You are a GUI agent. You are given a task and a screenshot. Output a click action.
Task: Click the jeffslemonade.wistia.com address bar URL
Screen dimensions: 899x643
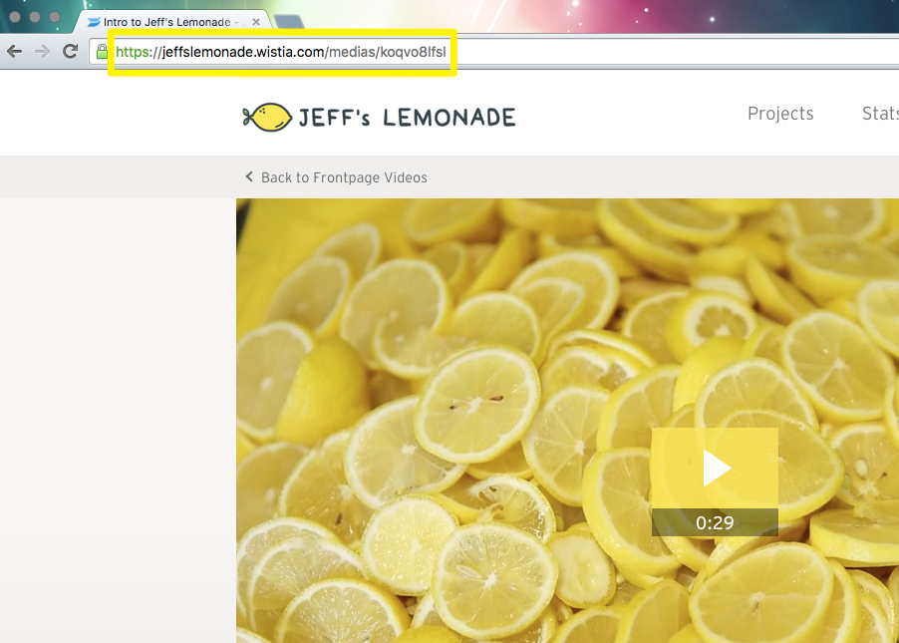point(280,52)
